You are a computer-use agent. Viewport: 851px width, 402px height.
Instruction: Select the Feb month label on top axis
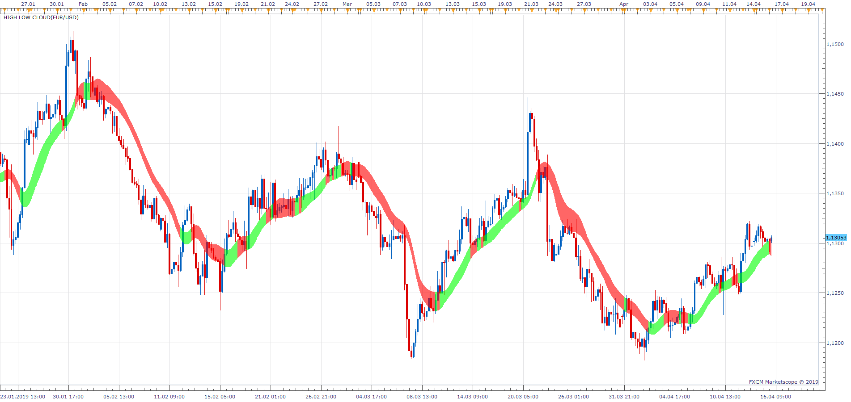click(83, 4)
